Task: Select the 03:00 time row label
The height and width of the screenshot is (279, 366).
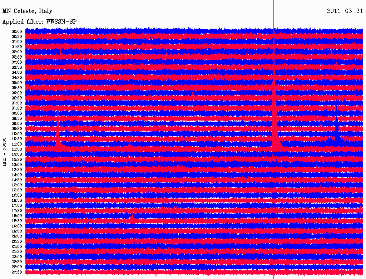Action: tap(17, 62)
